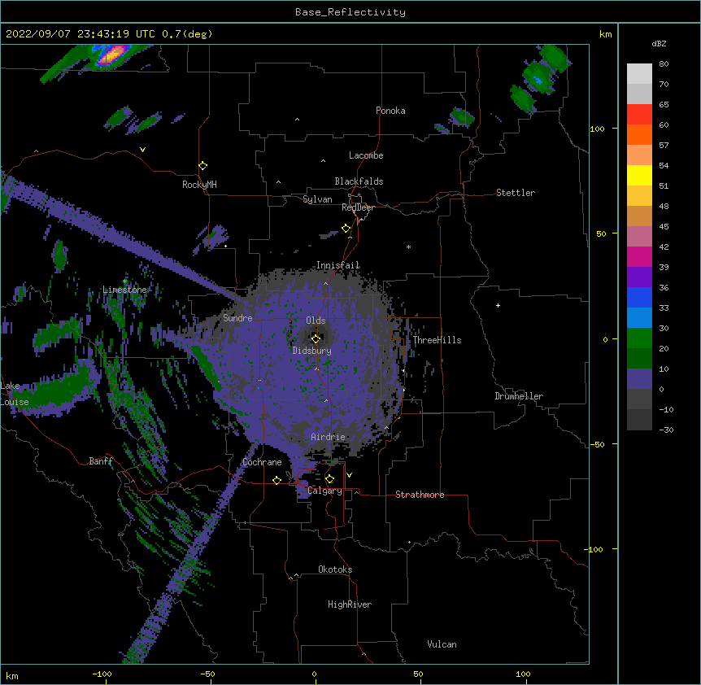701x685 pixels.
Task: Click the 65 value on dBZ legend
Action: (x=664, y=105)
